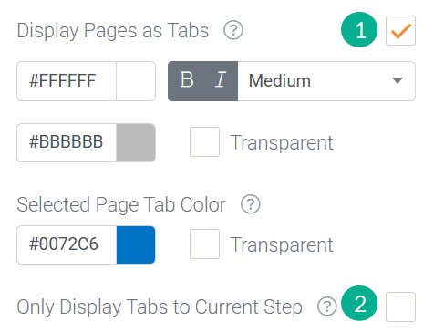Viewport: 434px width, 332px height.
Task: Click help icon for Only Display Tabs to Current Step
Action: (327, 306)
